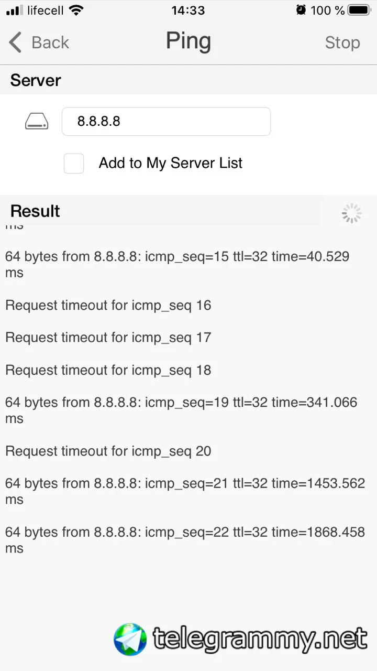Tap the alarm clock status icon

click(301, 10)
